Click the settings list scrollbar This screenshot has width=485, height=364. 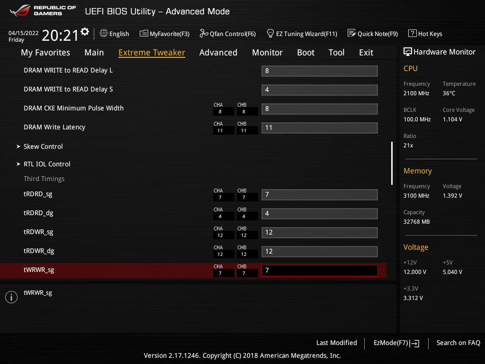tap(392, 164)
